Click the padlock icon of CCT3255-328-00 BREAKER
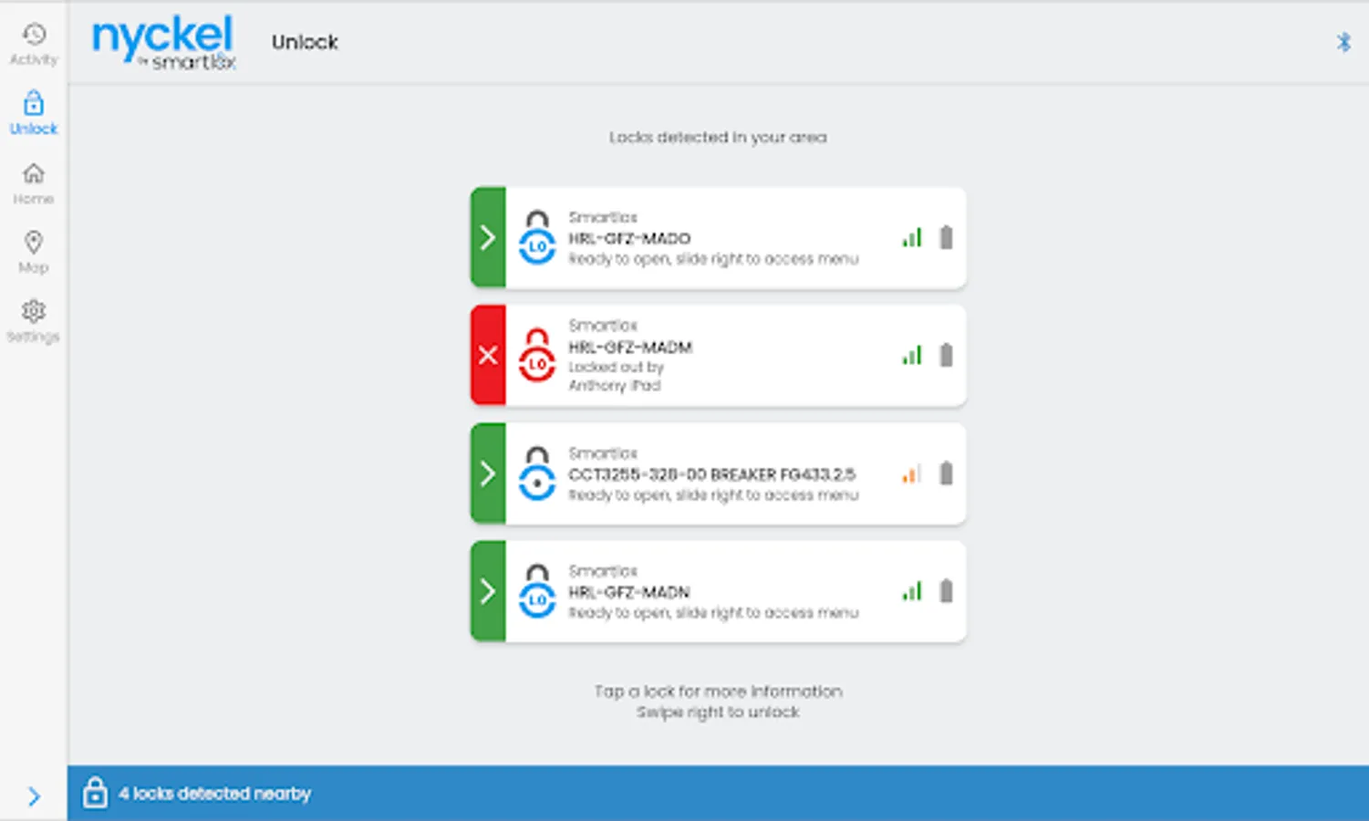This screenshot has height=821, width=1369. (x=537, y=473)
